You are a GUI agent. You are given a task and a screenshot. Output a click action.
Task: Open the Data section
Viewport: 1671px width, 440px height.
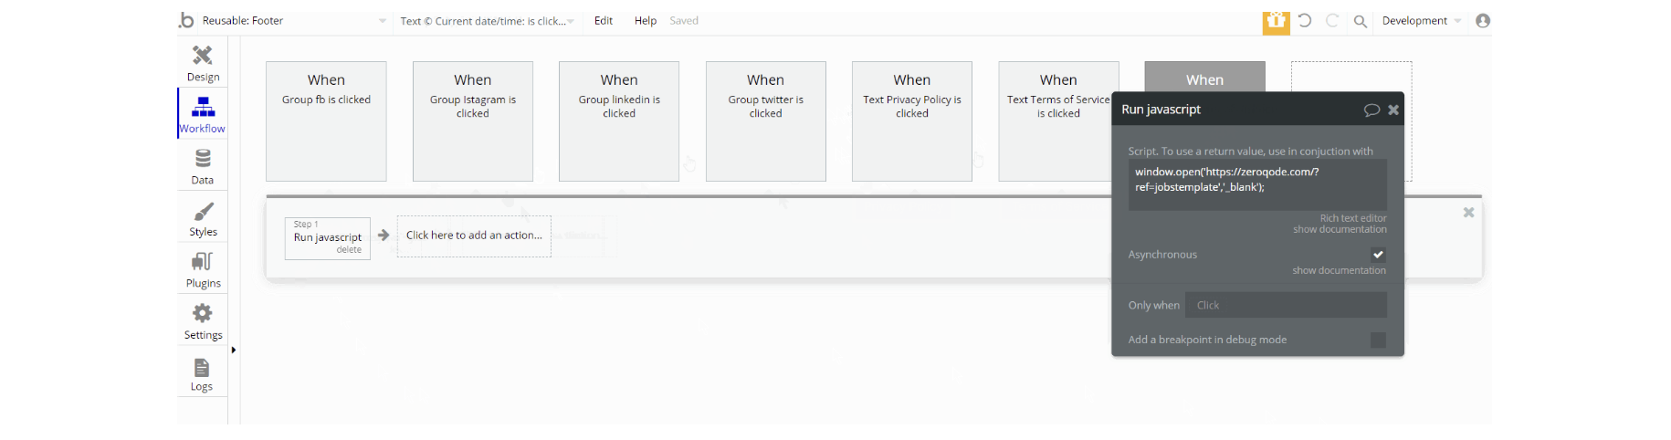203,166
